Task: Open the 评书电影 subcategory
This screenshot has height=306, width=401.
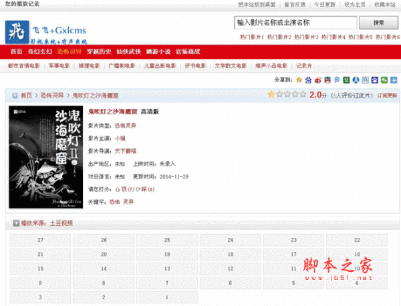Action: pos(195,65)
